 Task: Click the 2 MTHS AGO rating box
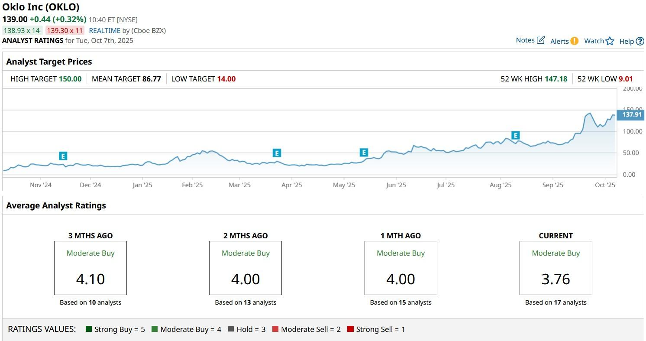point(245,268)
